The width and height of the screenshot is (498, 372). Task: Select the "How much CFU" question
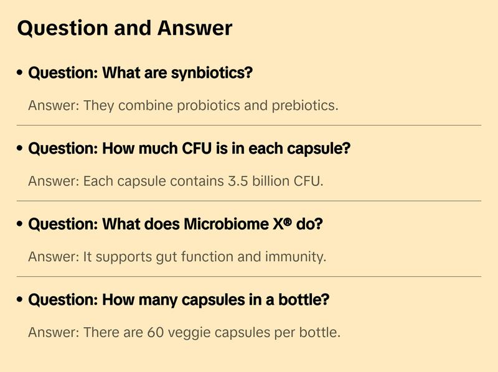click(190, 149)
